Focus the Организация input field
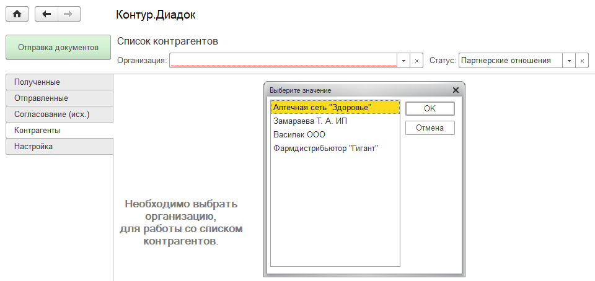The height and width of the screenshot is (281, 595). tap(283, 61)
